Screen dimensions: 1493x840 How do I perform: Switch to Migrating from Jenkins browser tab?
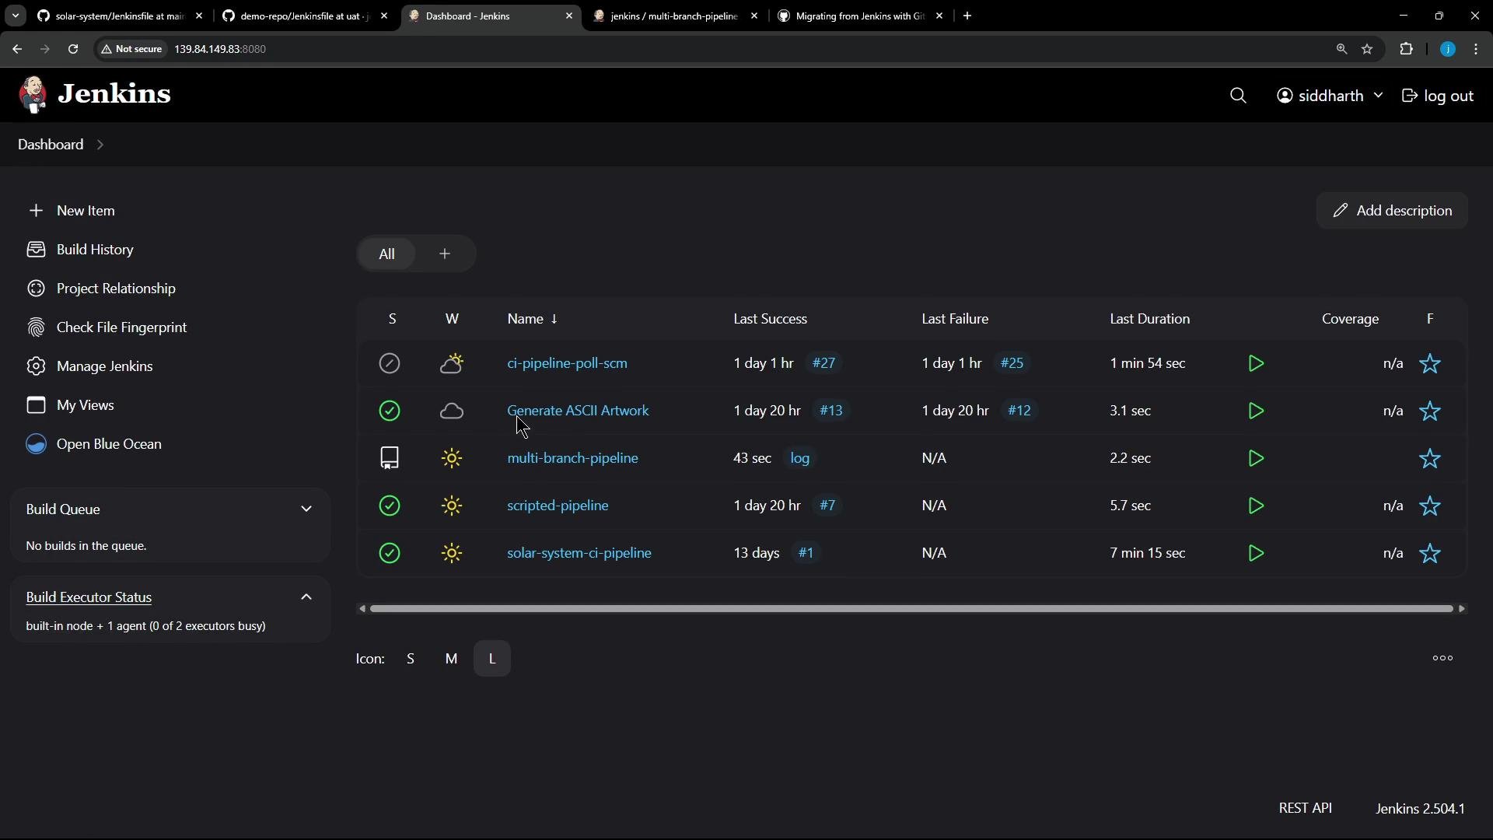[860, 16]
